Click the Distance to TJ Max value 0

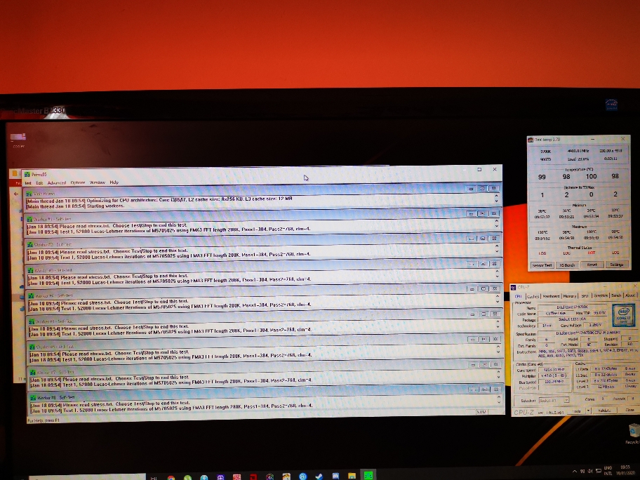(x=591, y=194)
